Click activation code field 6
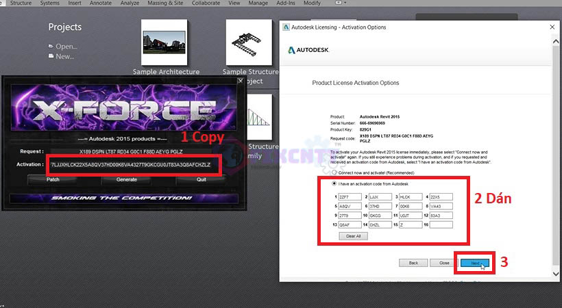Image resolution: width=562 pixels, height=308 pixels. click(380, 206)
